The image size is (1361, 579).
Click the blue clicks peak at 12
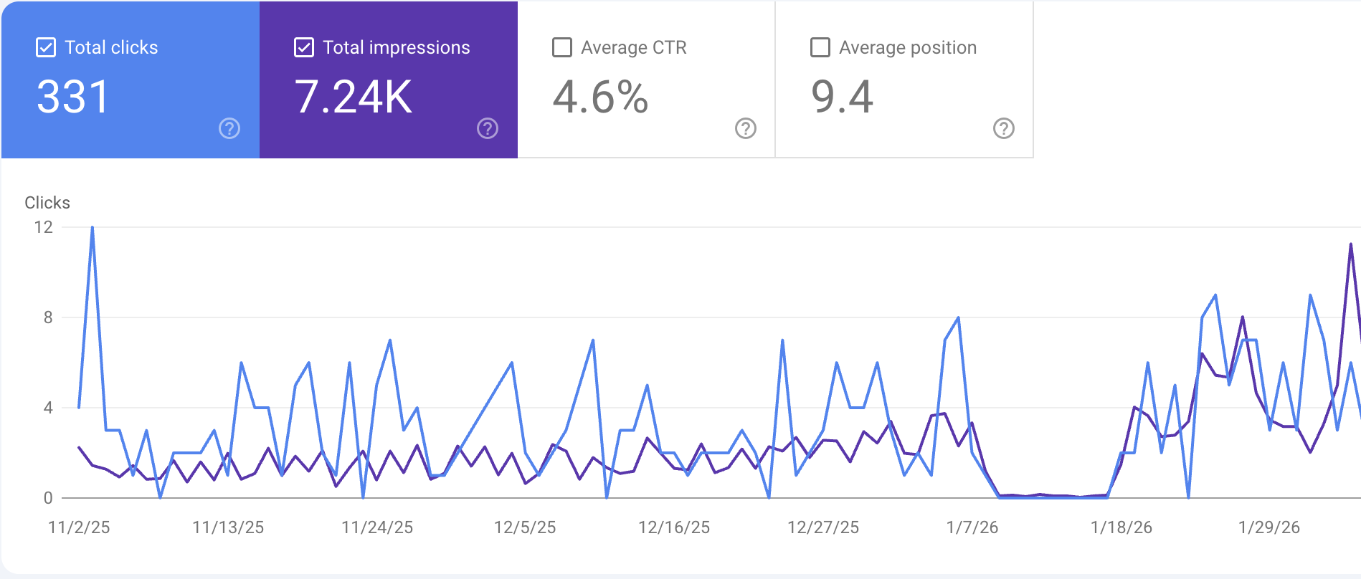(x=93, y=228)
